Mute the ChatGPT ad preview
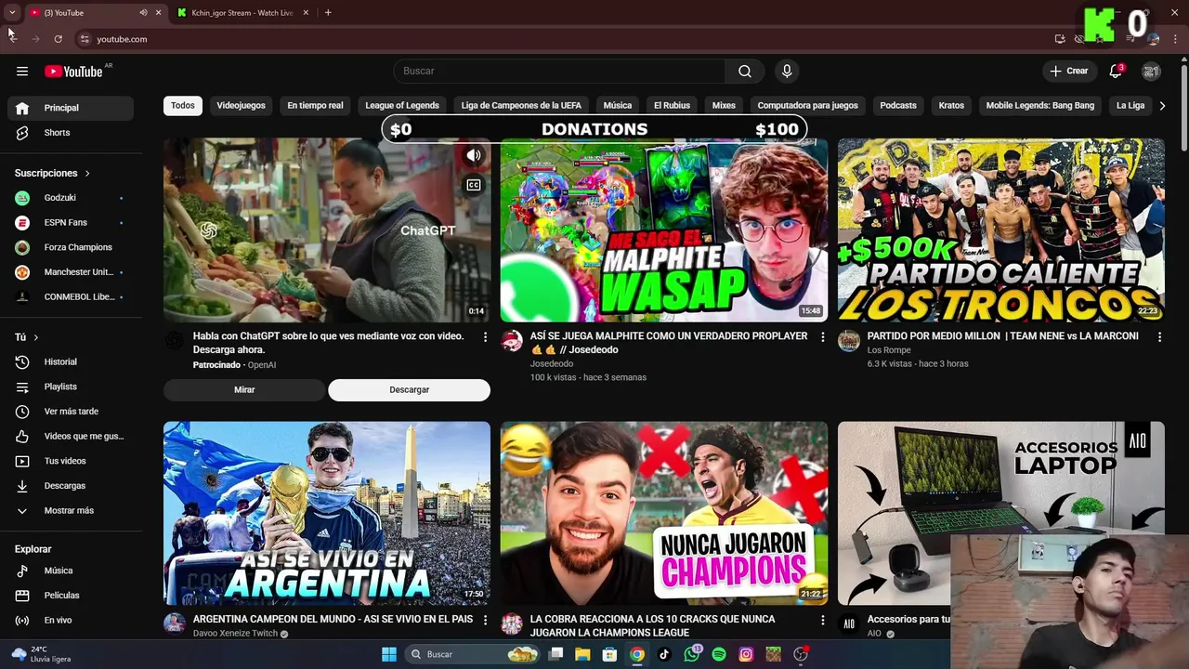 click(x=474, y=156)
